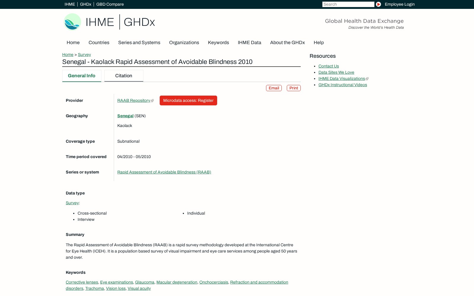Open the Macular degeneration keyword

coord(177,282)
